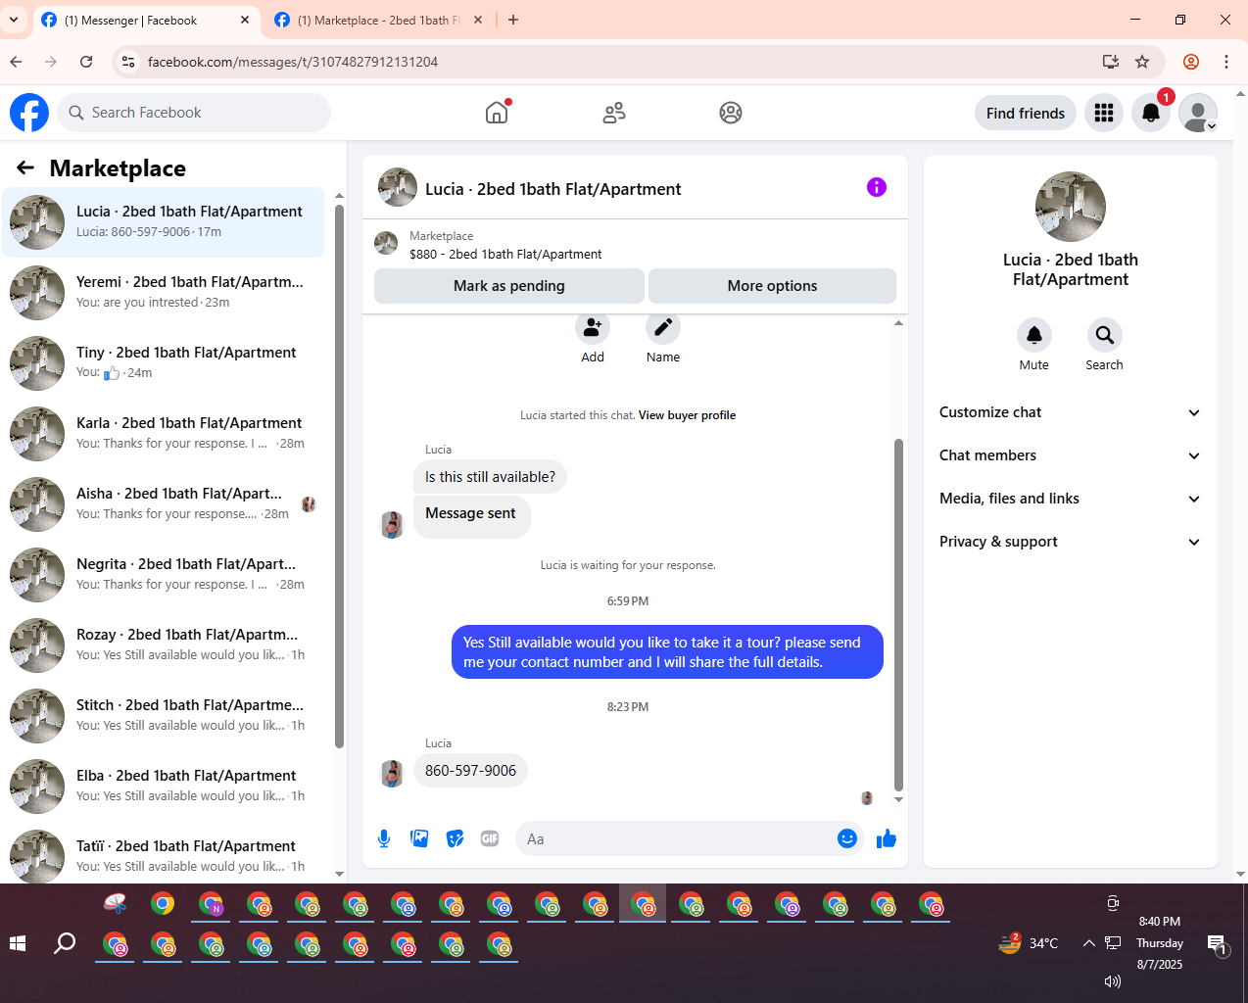This screenshot has width=1248, height=1003.
Task: Open the Chrome three-dot menu
Action: 1226,62
